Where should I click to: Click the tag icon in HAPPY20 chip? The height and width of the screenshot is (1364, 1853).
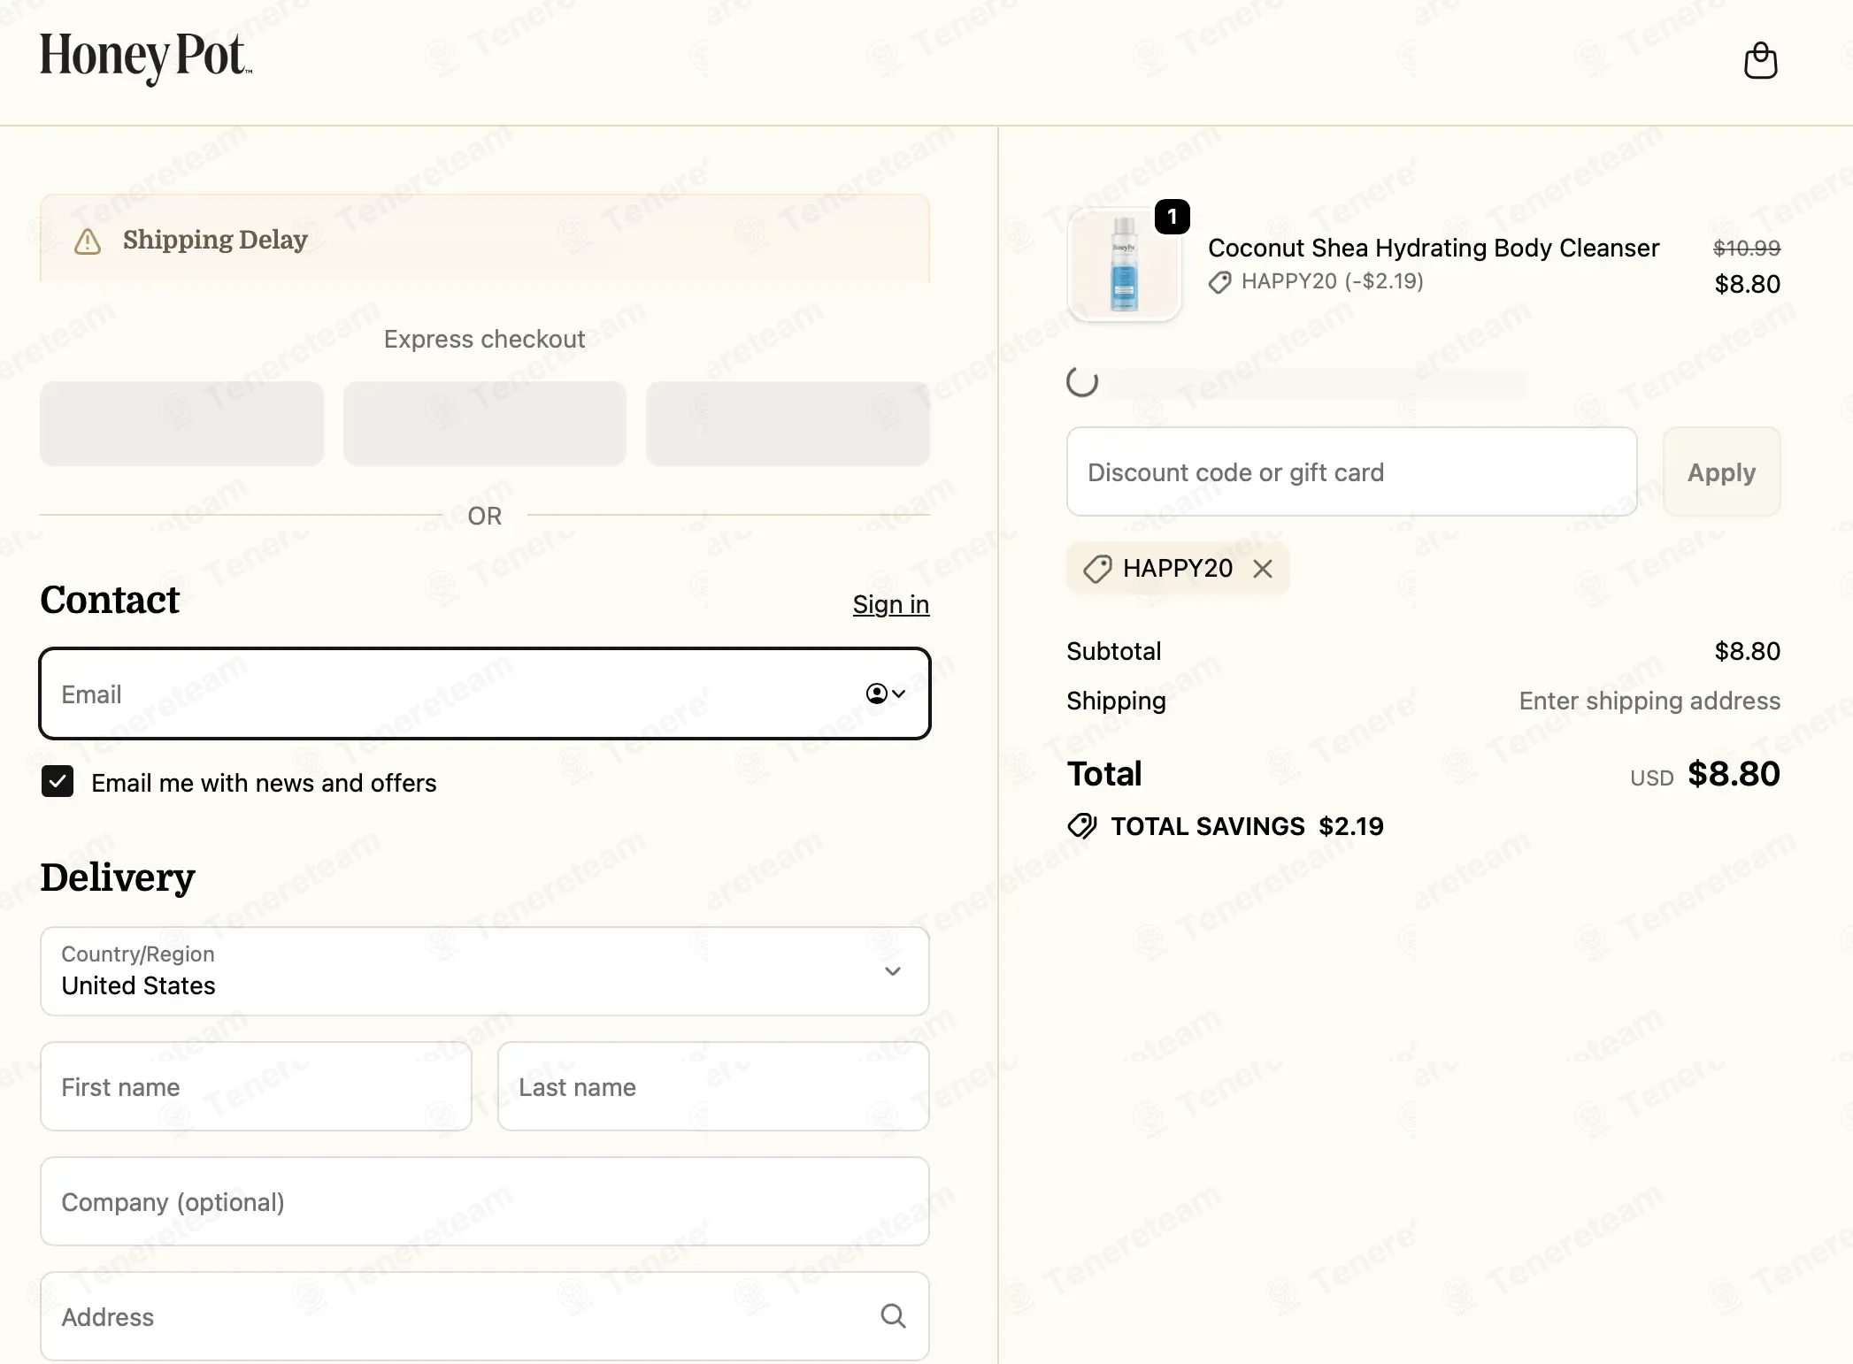pyautogui.click(x=1097, y=569)
